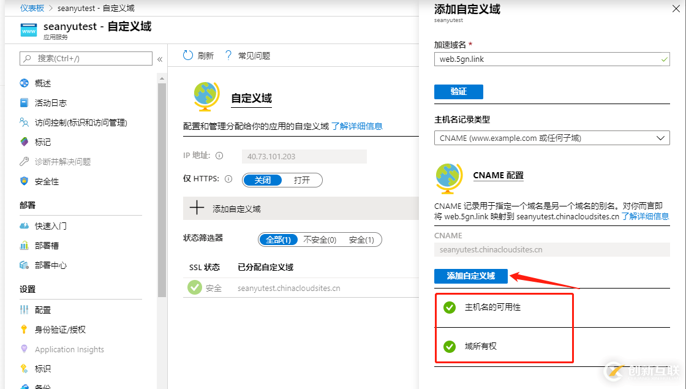The image size is (686, 389).
Task: Open 部署中心 deployment center icon
Action: pos(24,265)
